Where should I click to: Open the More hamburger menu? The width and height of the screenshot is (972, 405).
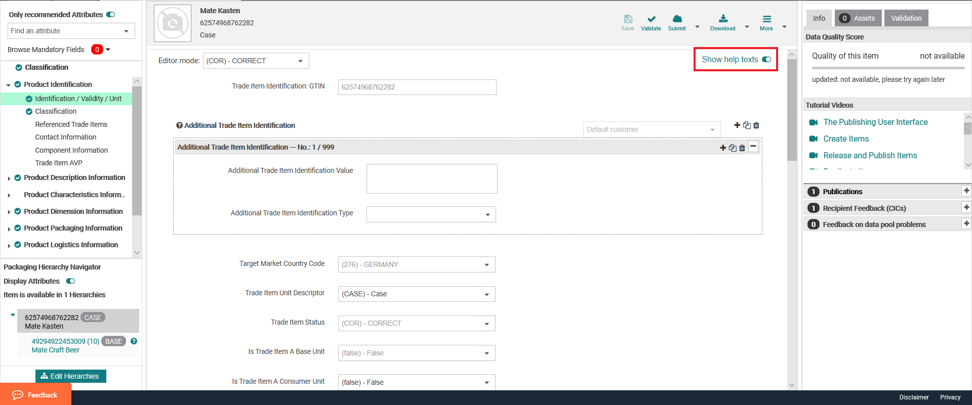click(x=766, y=20)
